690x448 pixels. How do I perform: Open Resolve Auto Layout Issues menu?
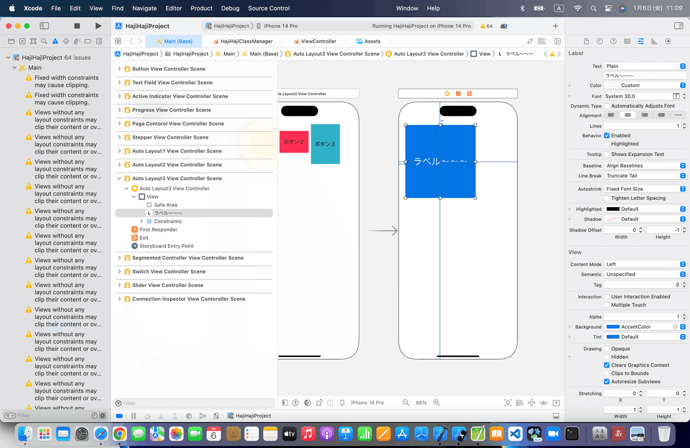[544, 403]
